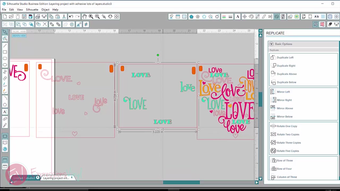The width and height of the screenshot is (340, 191).
Task: Click the New document icon
Action: [x=5, y=16]
